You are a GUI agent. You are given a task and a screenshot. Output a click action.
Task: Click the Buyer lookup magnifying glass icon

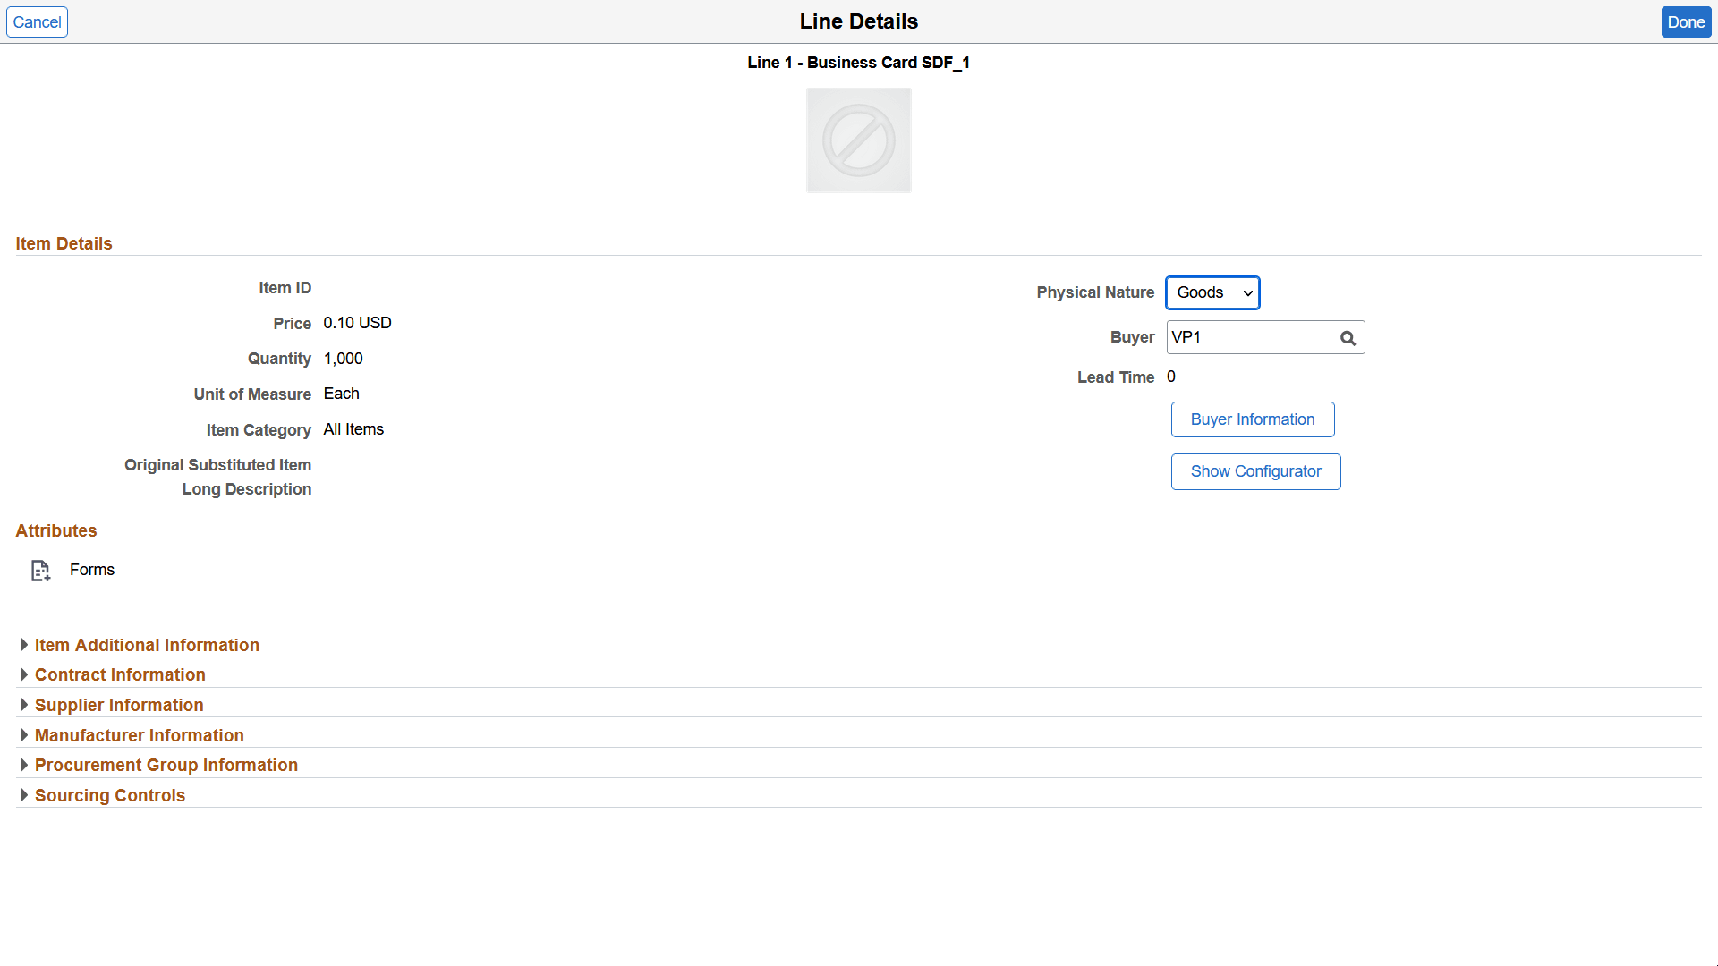tap(1348, 337)
